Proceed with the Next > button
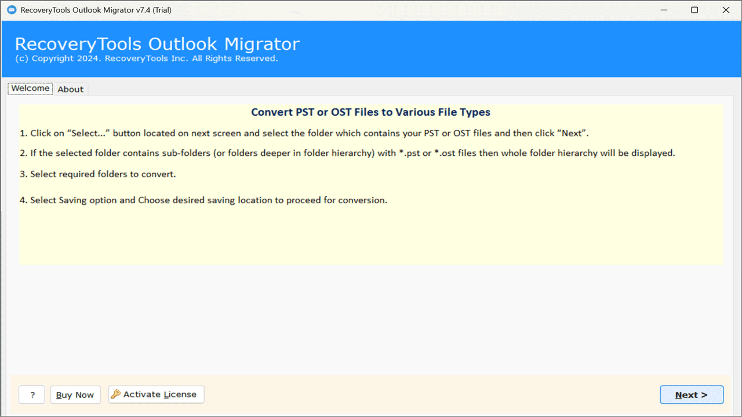 [691, 395]
